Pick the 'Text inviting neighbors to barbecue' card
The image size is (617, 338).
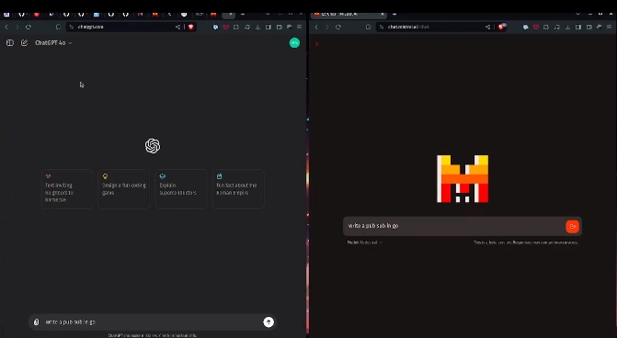click(x=66, y=189)
